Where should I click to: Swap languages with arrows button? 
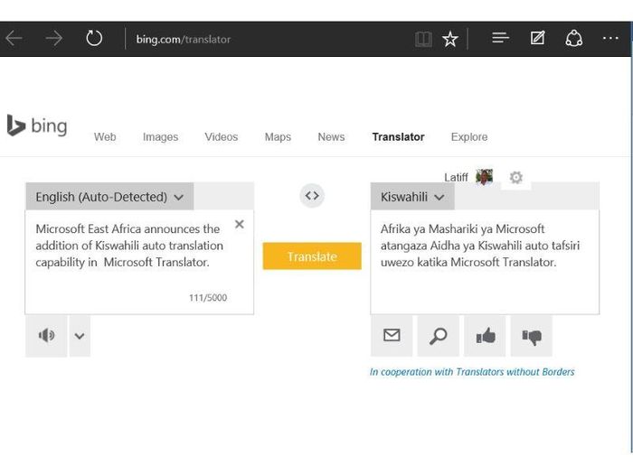coord(312,196)
